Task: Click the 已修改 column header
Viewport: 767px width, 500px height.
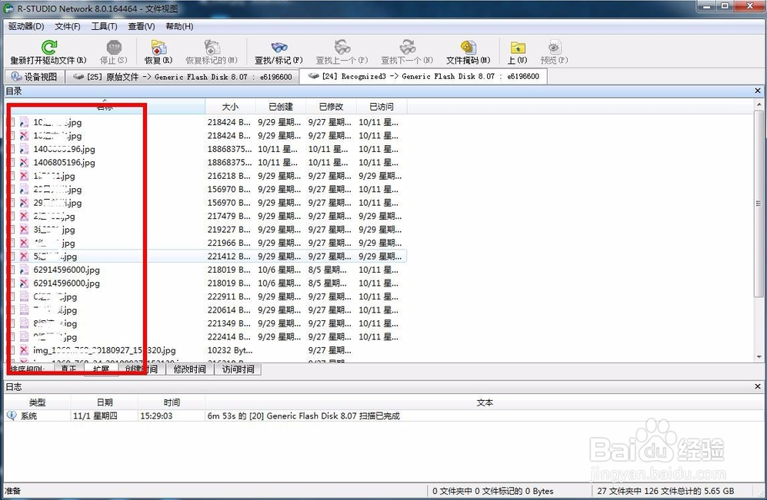Action: (331, 107)
